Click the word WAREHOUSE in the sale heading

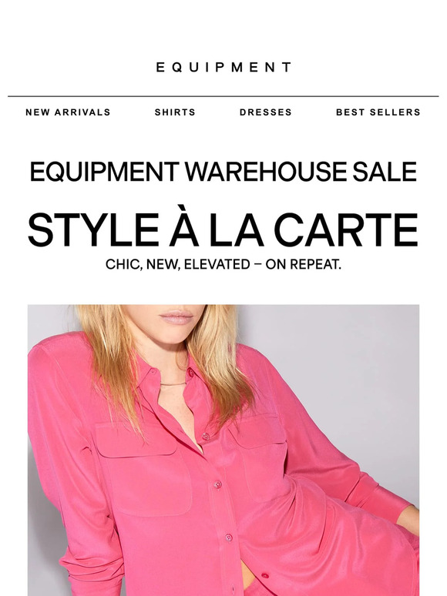(266, 172)
